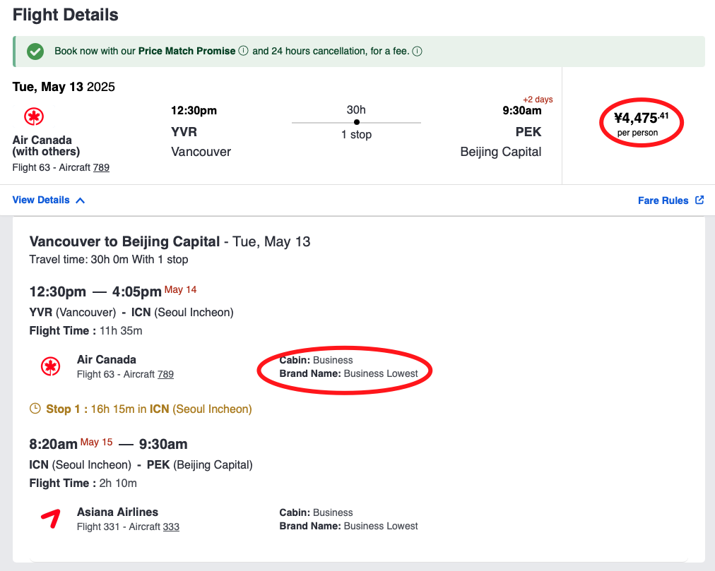Open the aircraft 789 link in flight summary
Image resolution: width=715 pixels, height=571 pixels.
coord(101,167)
